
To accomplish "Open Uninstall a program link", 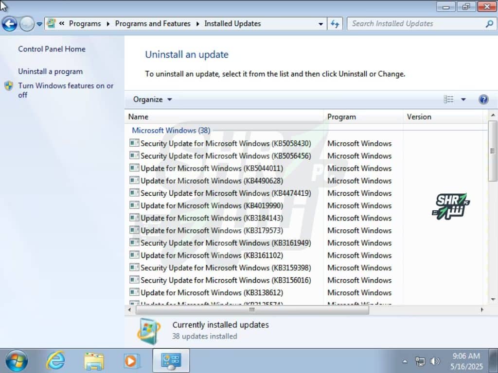I will 50,72.
